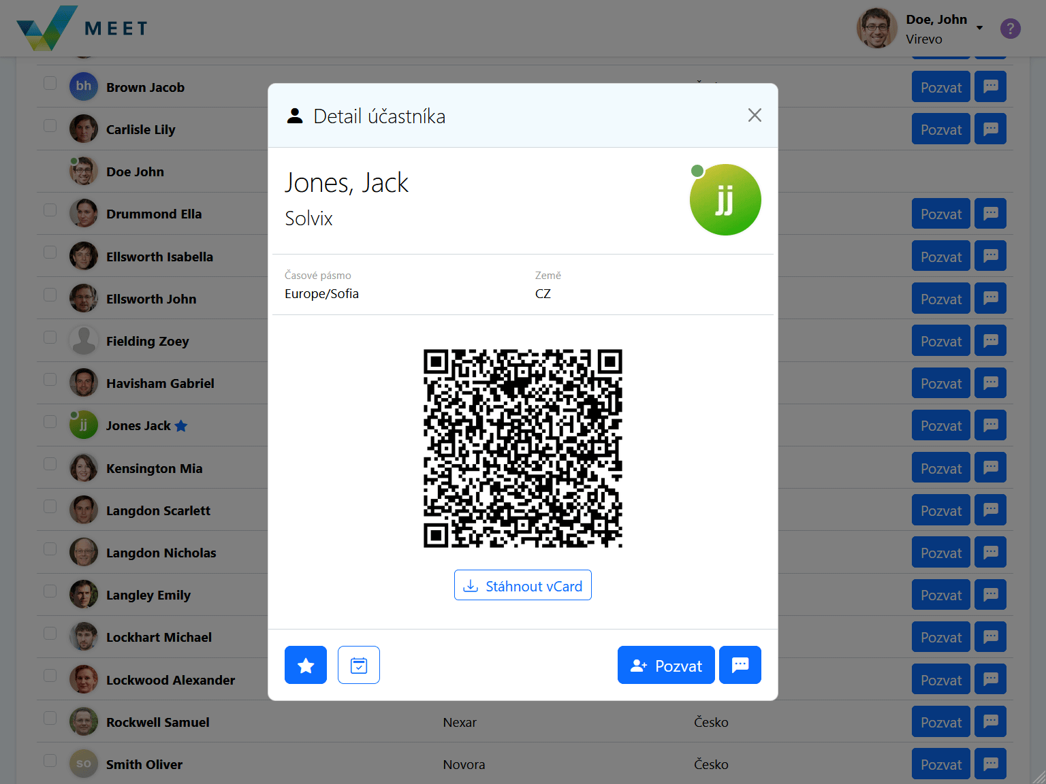Screen dimensions: 1046x784
Task: Open chat icon in Langdon Scarlett row
Action: click(x=990, y=510)
